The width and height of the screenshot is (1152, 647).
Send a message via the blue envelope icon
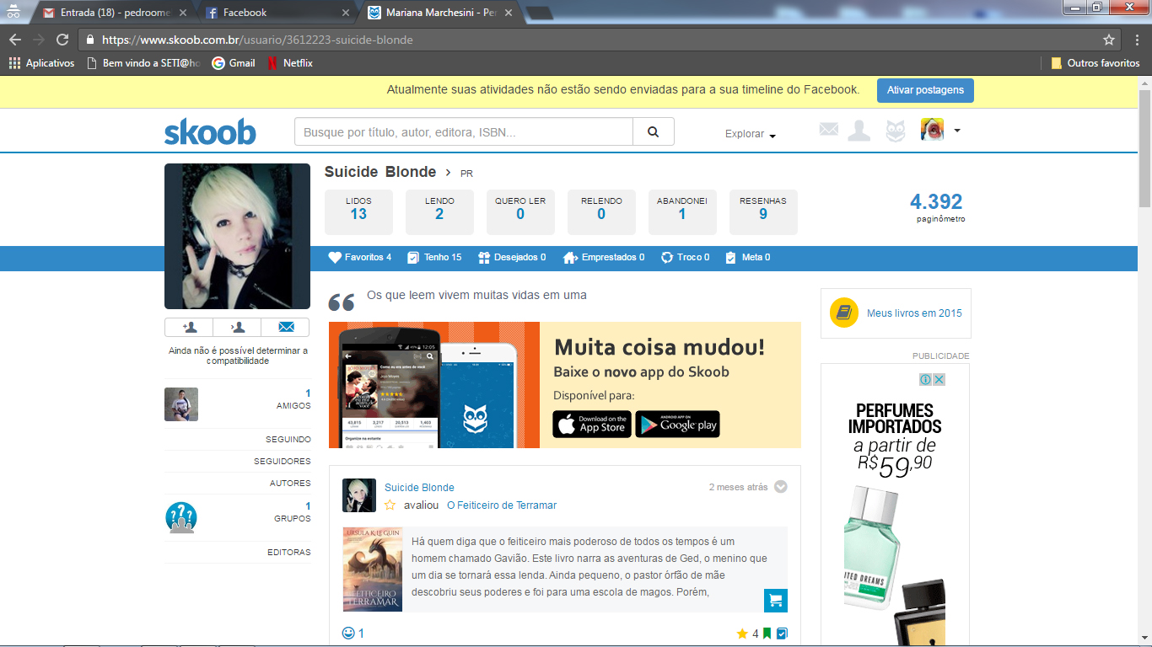click(x=285, y=327)
